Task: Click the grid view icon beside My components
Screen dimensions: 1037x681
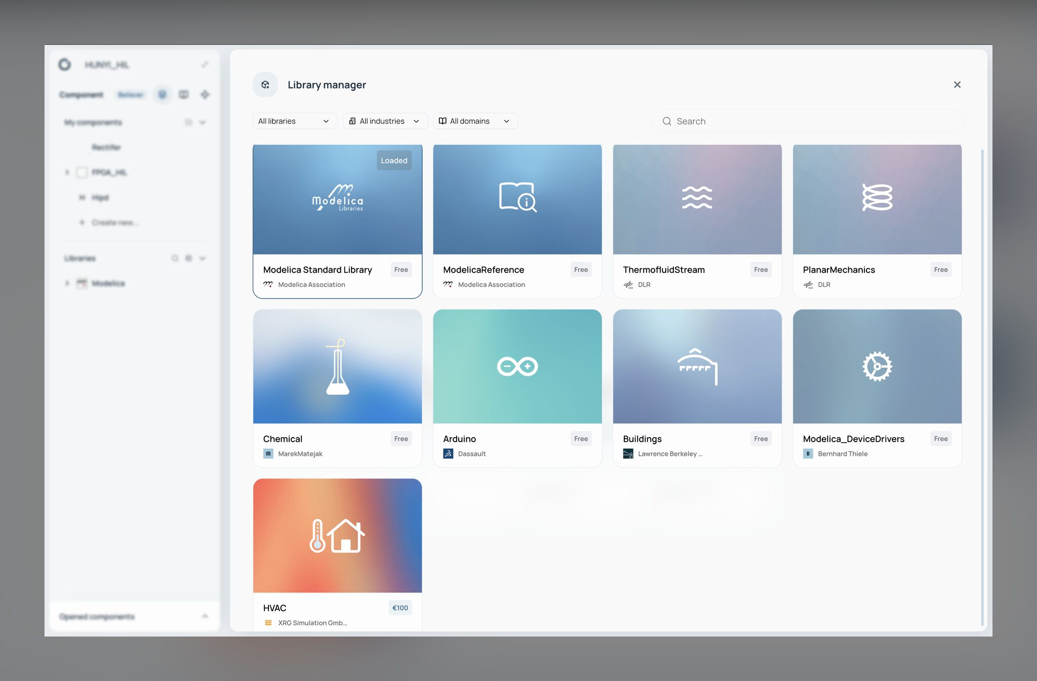Action: (x=188, y=122)
